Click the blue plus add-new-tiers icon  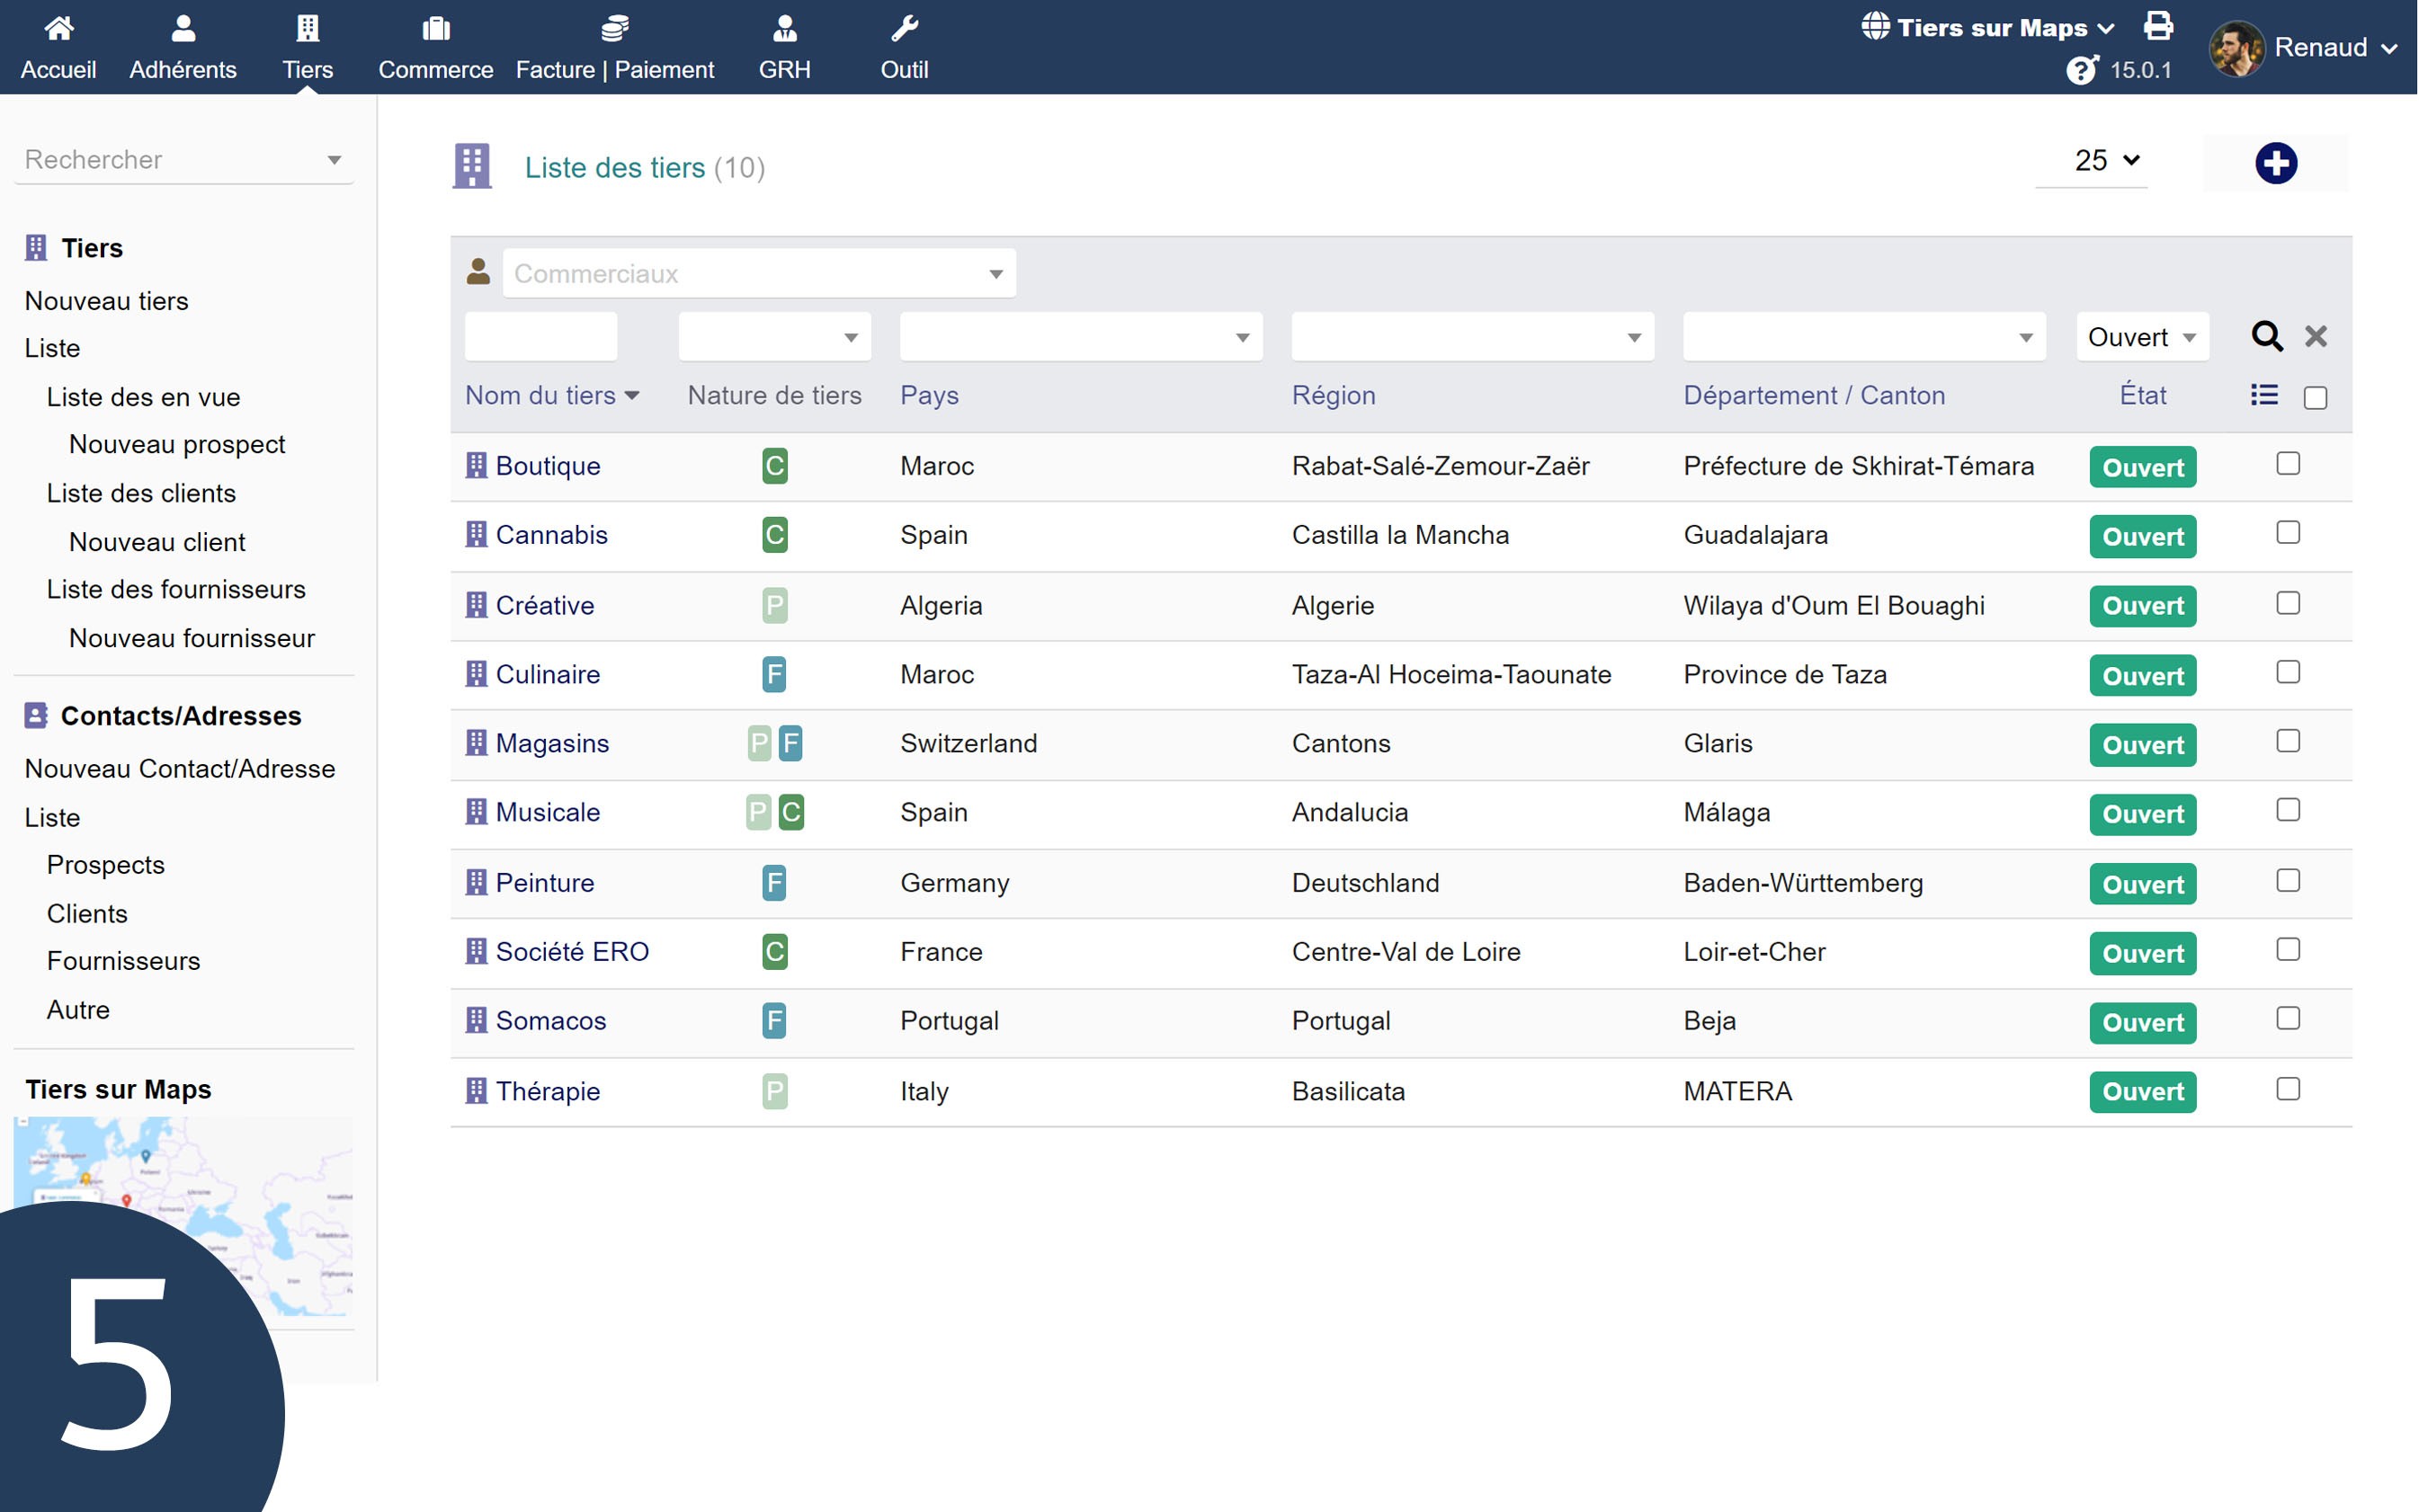pos(2275,163)
